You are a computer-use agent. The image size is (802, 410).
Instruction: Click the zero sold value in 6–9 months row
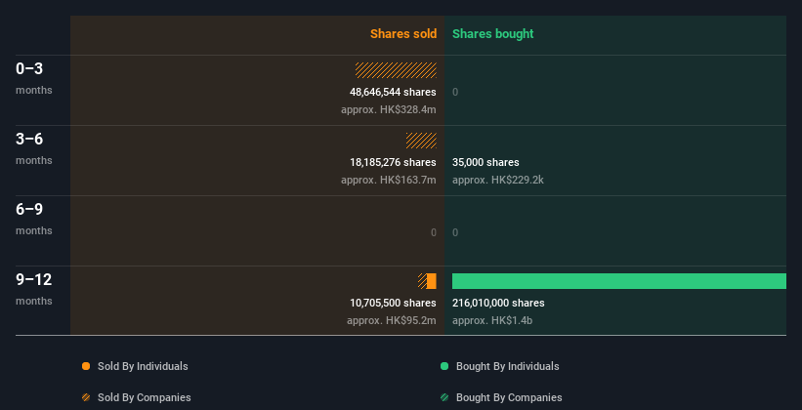(x=434, y=232)
